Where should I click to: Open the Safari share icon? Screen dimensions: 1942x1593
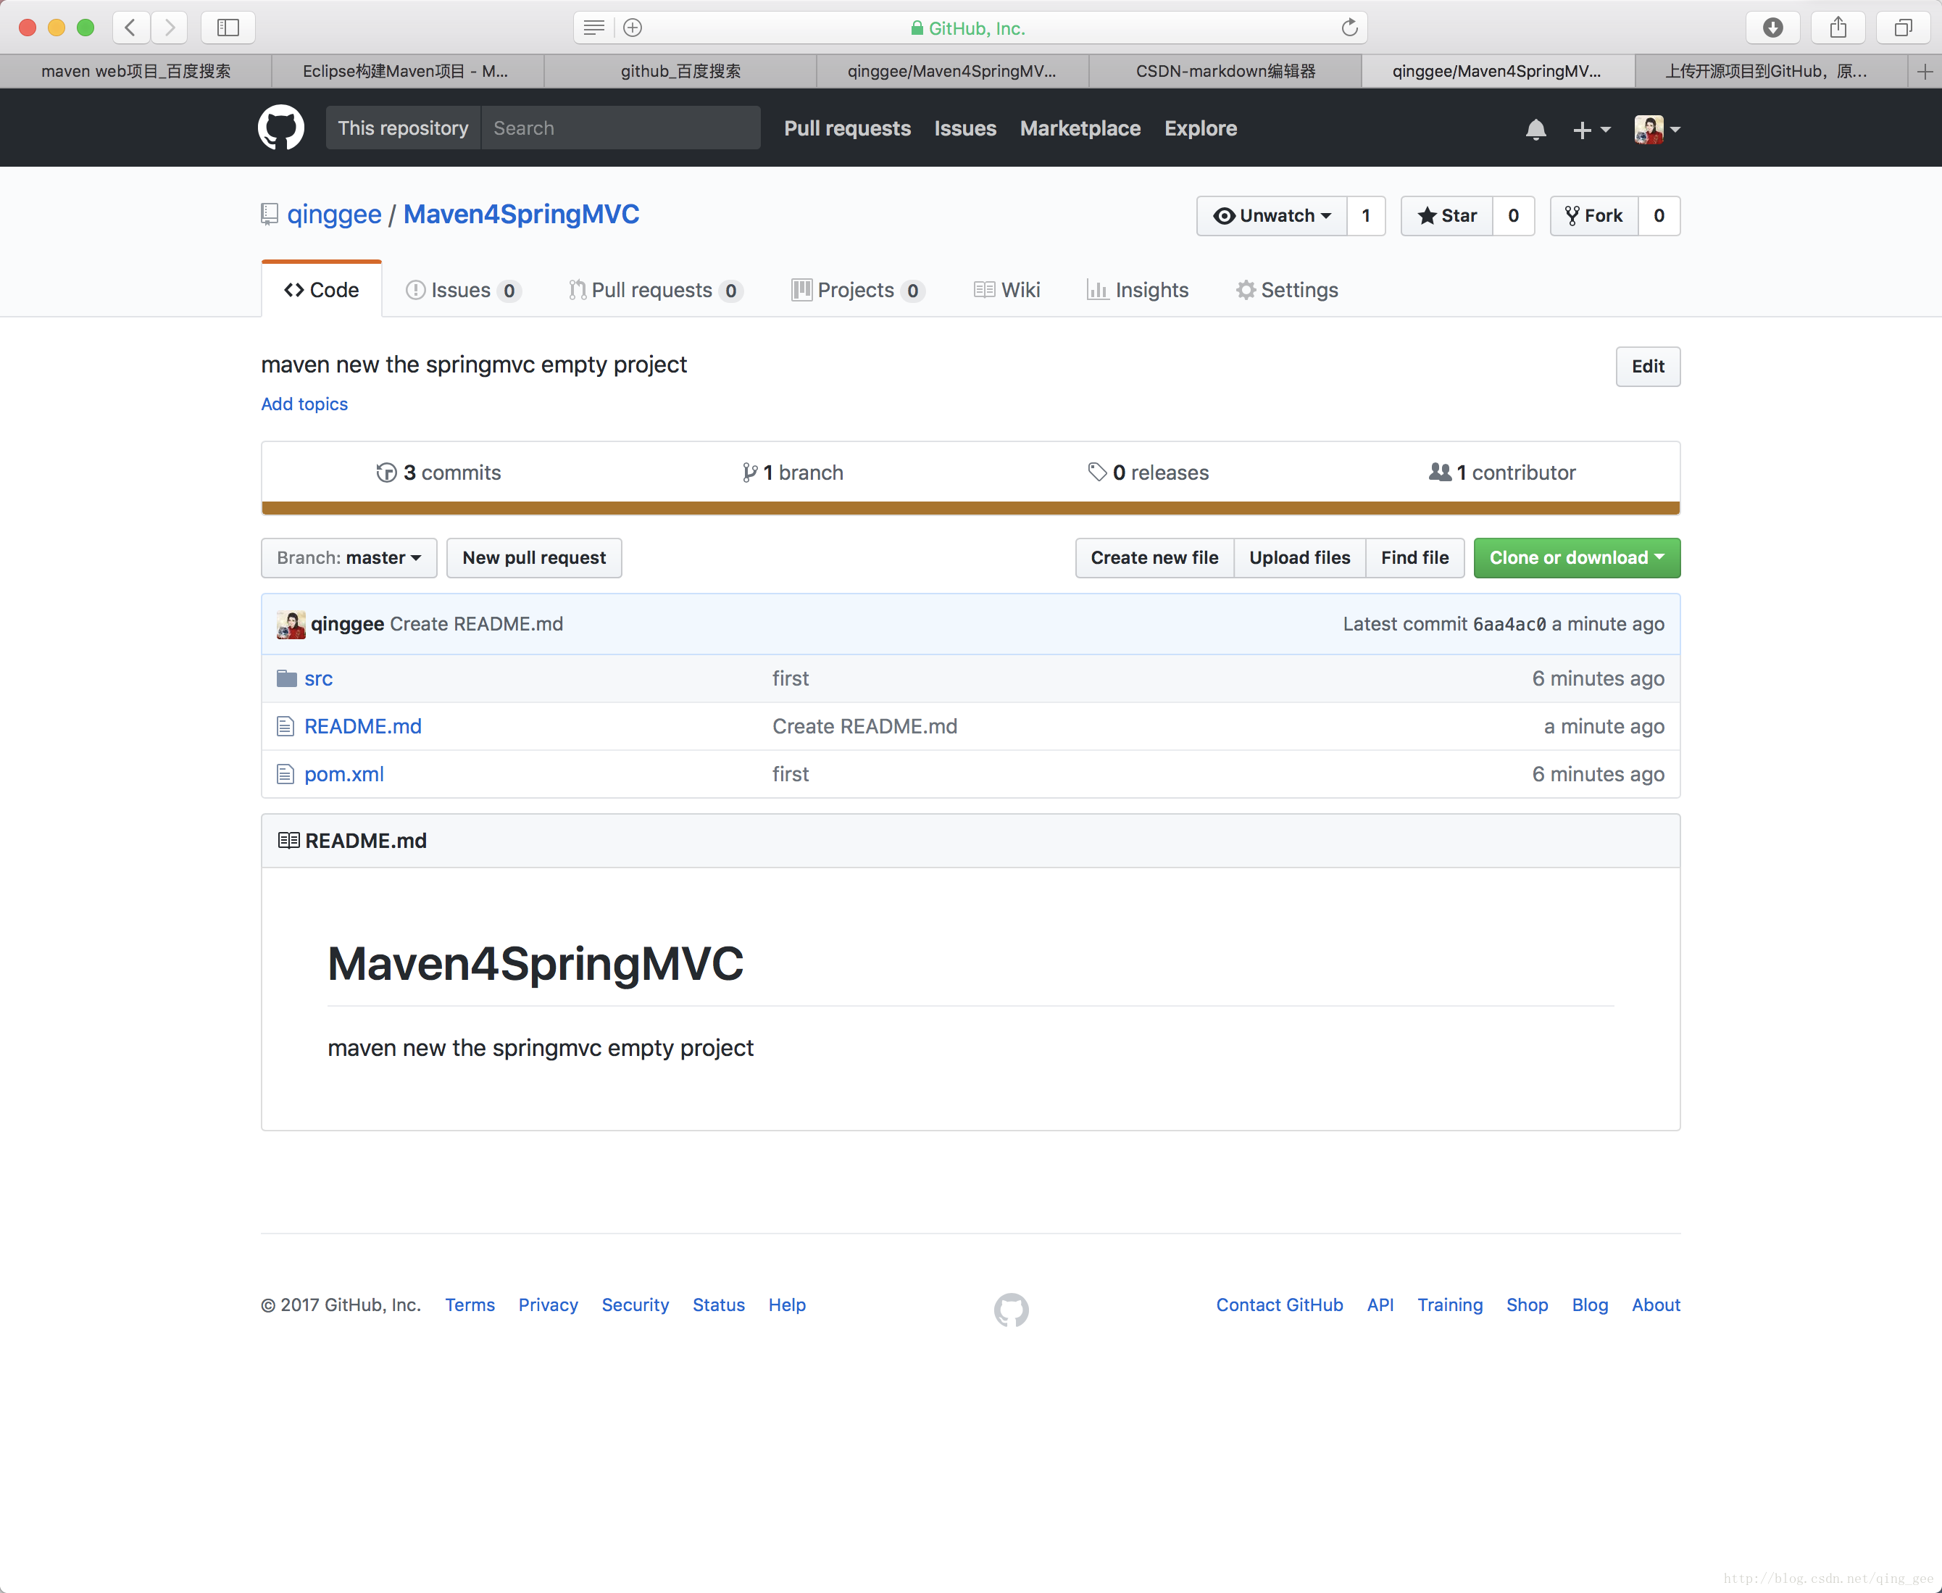coord(1838,28)
